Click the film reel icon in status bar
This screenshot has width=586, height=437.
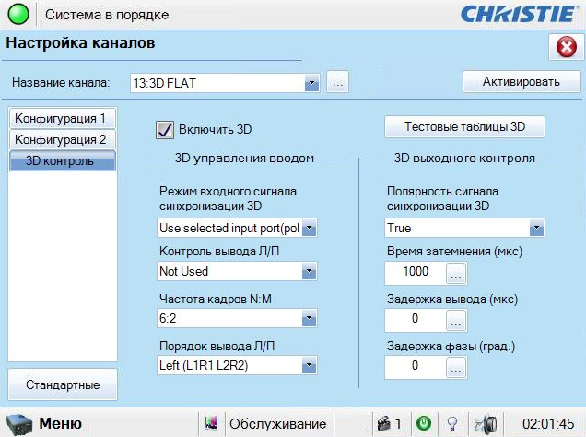[x=487, y=424]
